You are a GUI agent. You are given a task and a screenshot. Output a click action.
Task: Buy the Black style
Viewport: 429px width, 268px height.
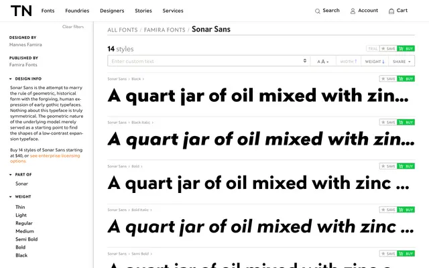(406, 79)
